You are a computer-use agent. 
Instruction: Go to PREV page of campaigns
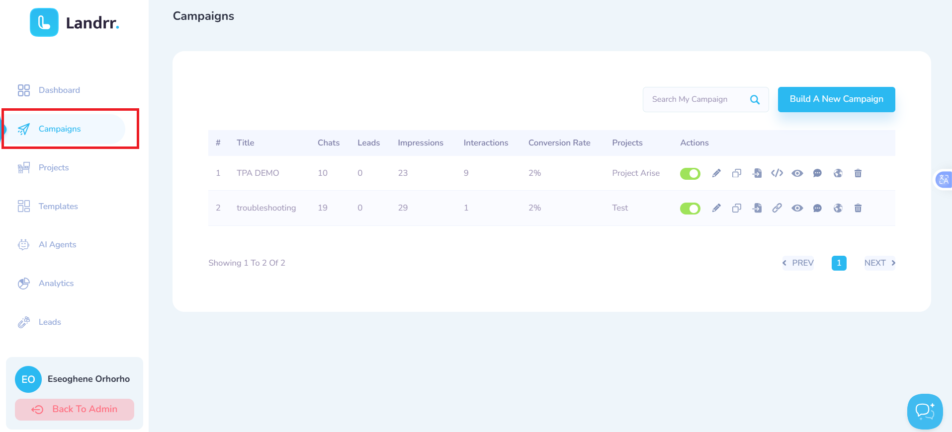point(798,263)
